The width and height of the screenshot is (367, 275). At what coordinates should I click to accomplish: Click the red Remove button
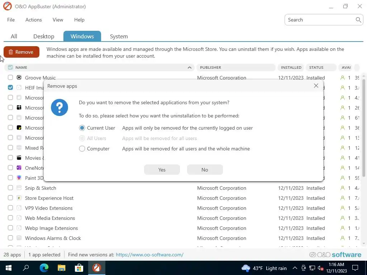pos(22,52)
